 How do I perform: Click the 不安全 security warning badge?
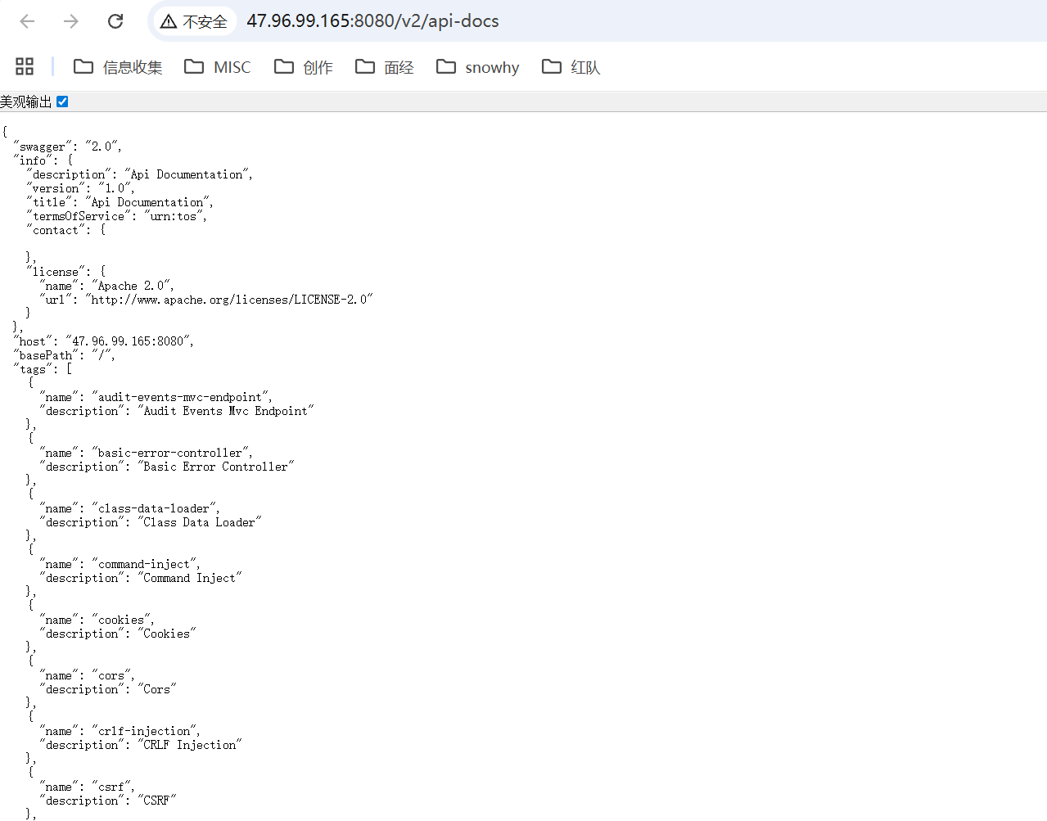(194, 21)
